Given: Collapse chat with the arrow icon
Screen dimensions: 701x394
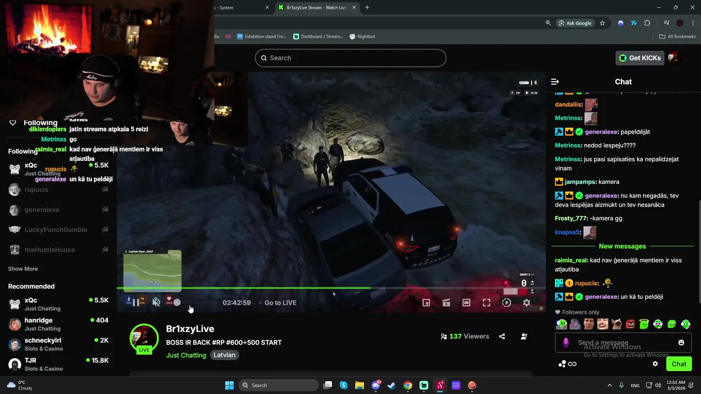Looking at the screenshot, I should click(555, 82).
